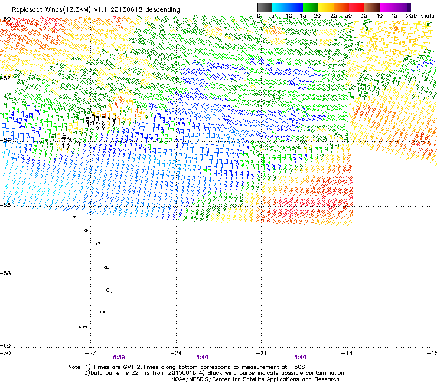Select the blue 10-15 knots legend segment
Screen dimensions: 437x383
[295, 7]
